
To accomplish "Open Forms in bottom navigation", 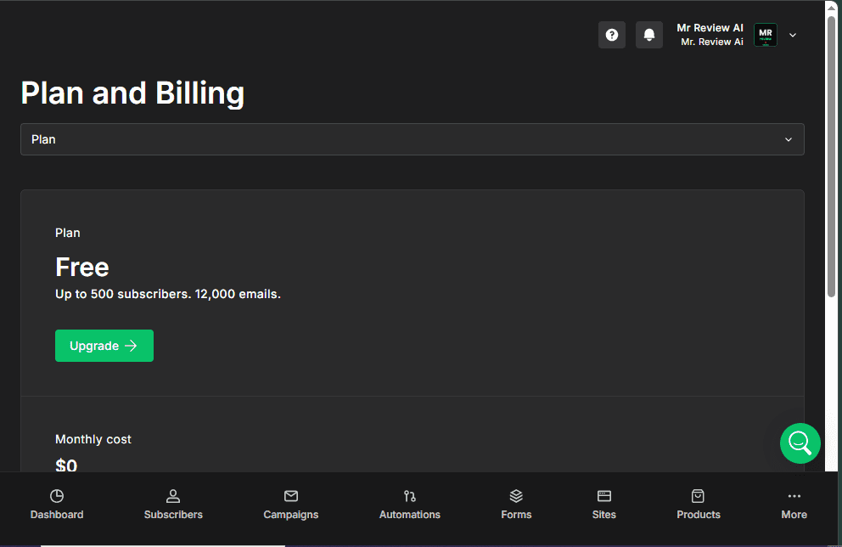I will (x=516, y=505).
